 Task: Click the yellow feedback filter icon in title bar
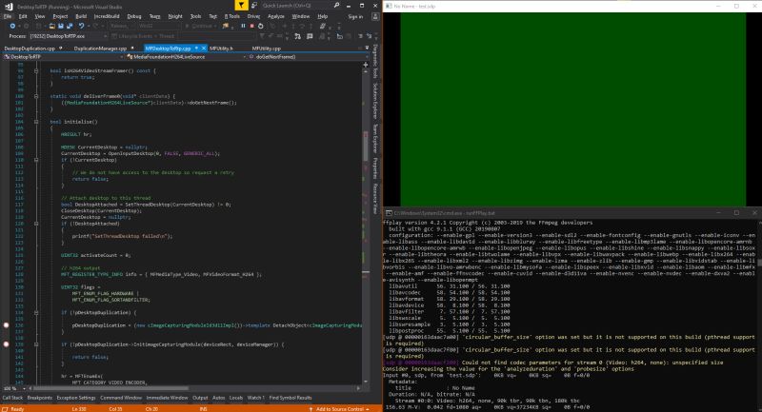[x=241, y=6]
